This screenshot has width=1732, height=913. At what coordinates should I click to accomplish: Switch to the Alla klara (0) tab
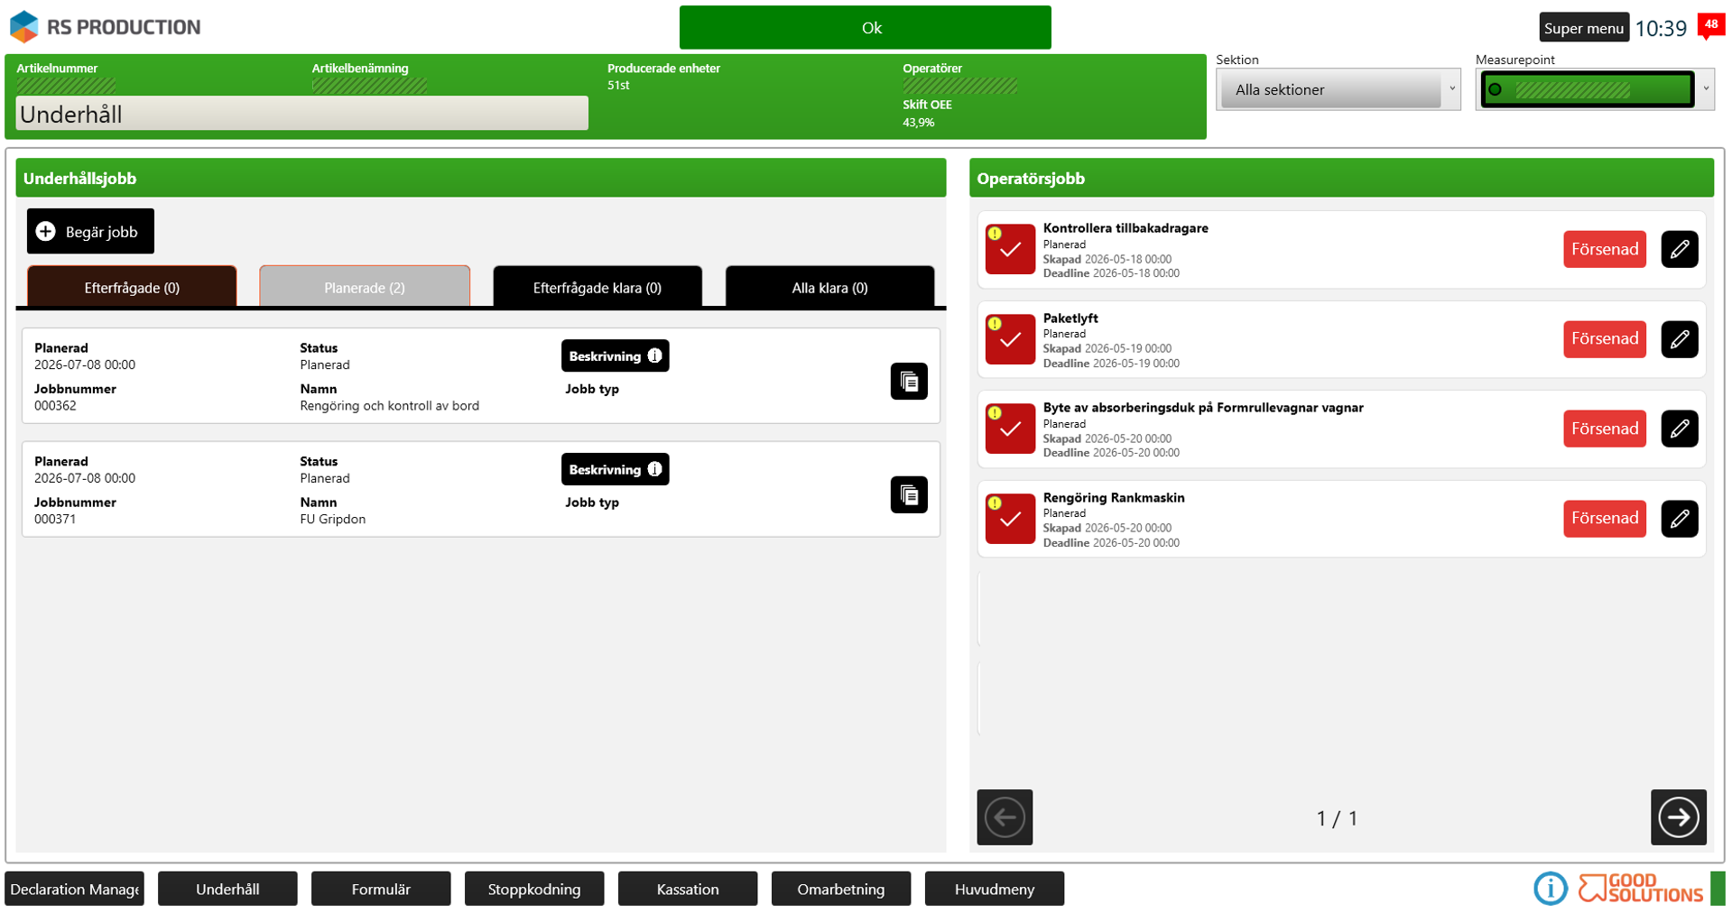point(829,287)
